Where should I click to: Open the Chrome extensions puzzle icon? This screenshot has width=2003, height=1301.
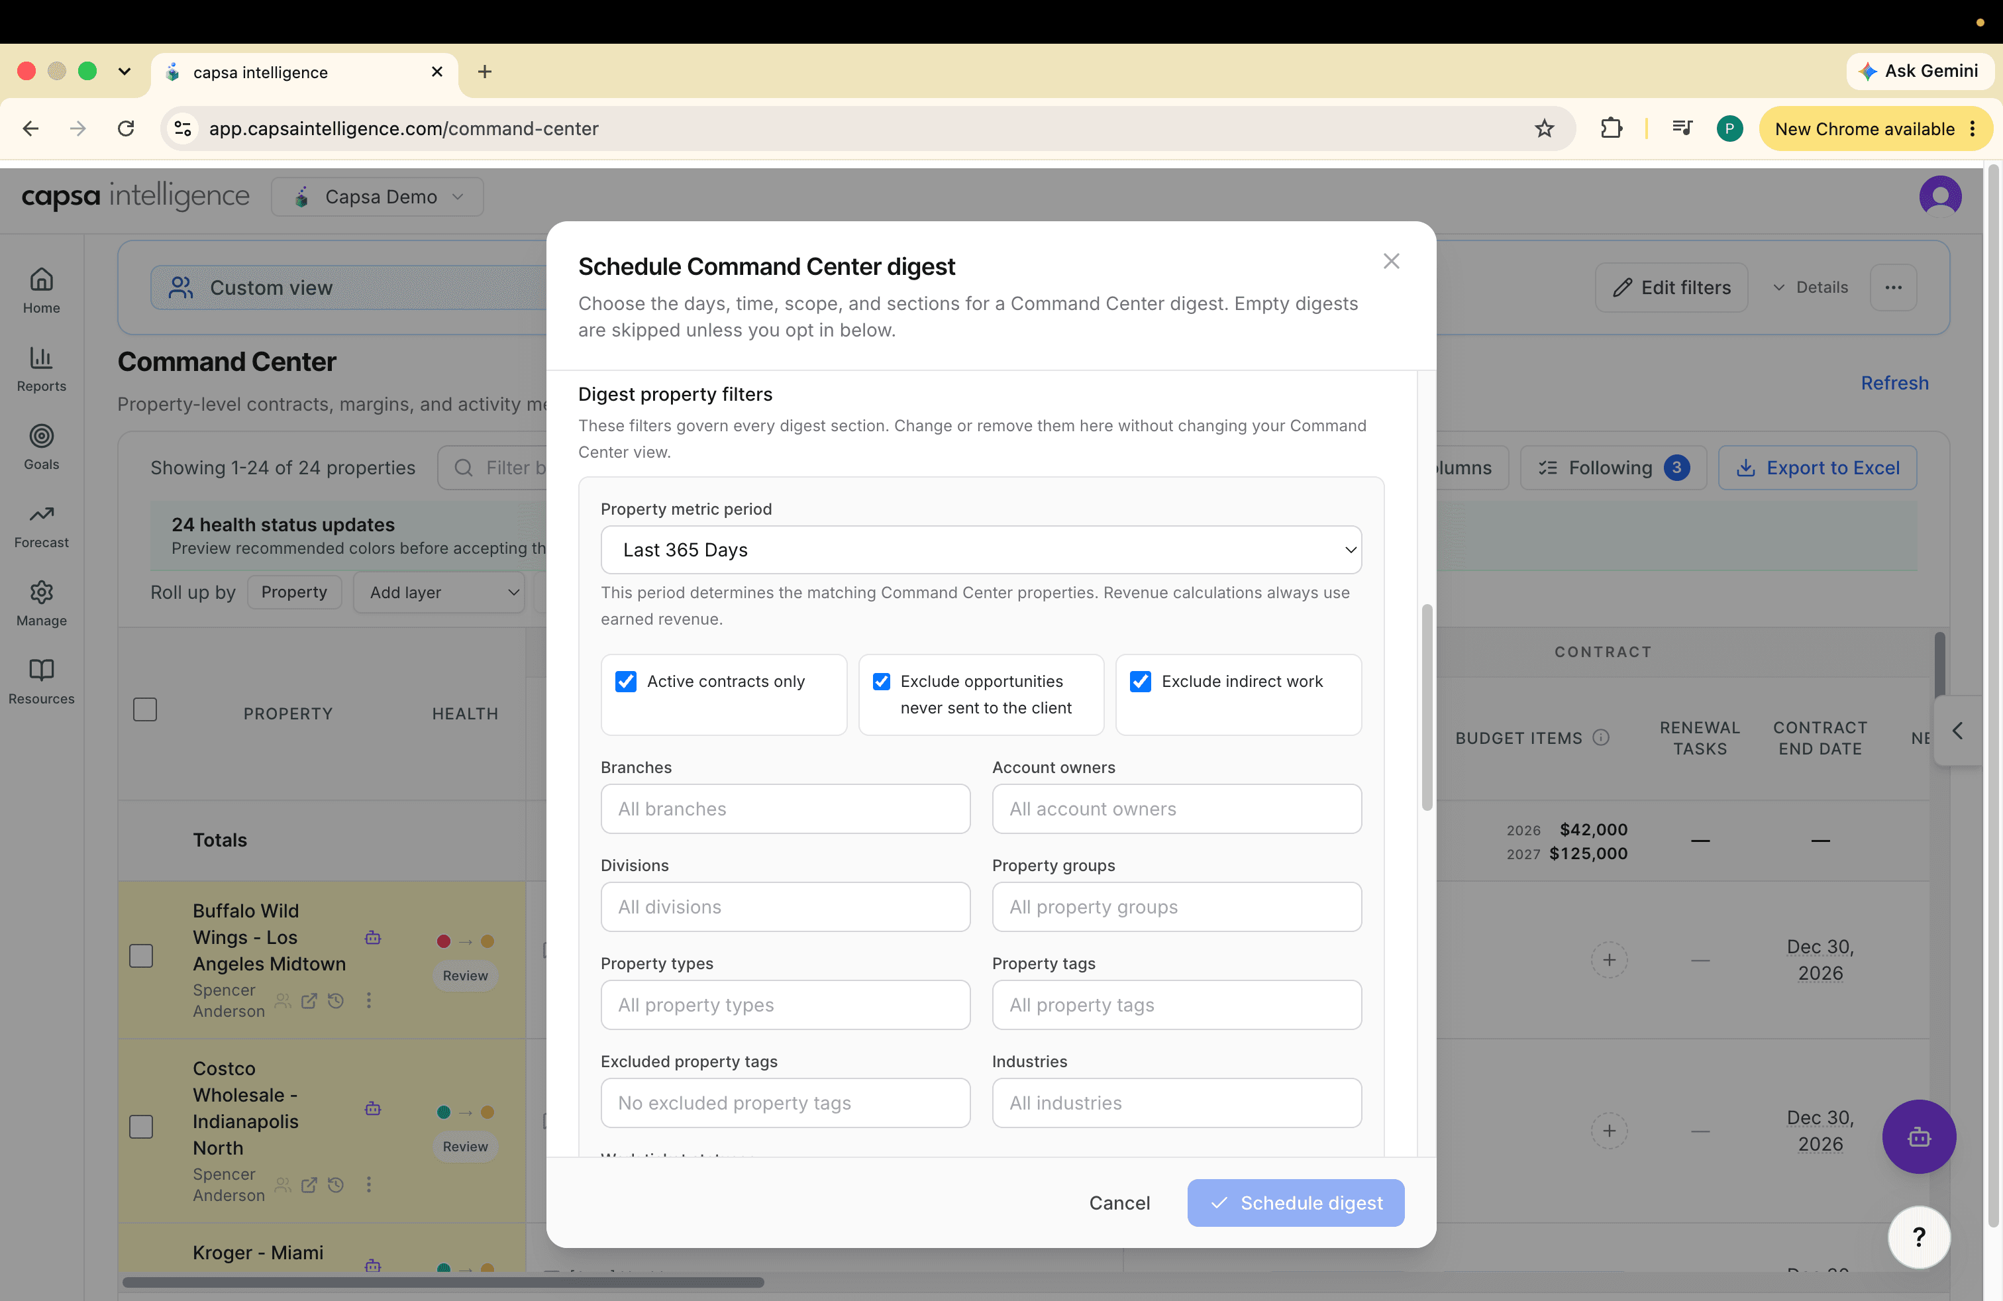pos(1611,129)
